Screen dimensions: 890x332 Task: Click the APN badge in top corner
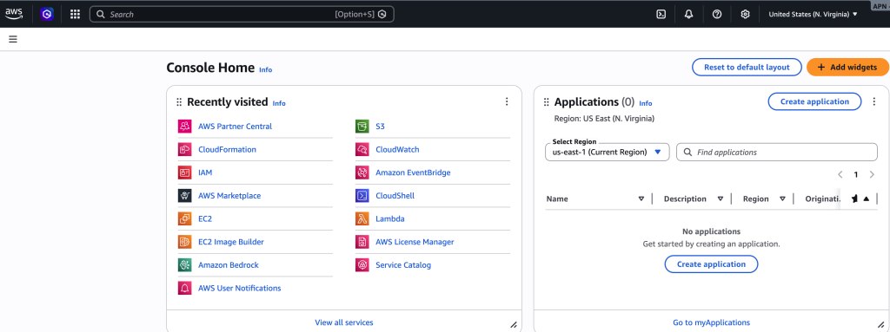coord(880,5)
